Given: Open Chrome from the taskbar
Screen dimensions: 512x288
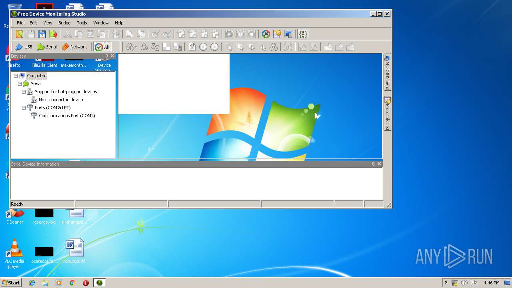Looking at the screenshot, I should [x=72, y=283].
